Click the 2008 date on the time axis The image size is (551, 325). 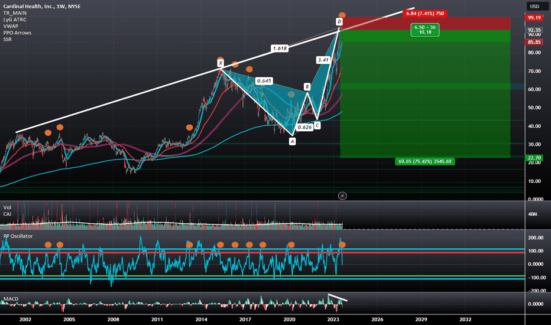click(x=113, y=319)
